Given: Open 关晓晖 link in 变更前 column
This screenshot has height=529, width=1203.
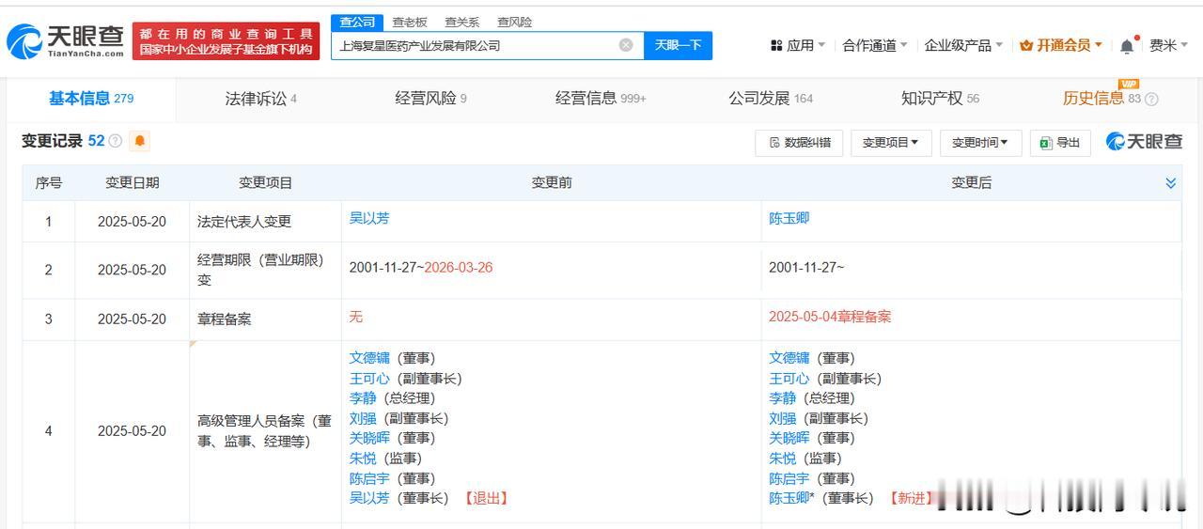Looking at the screenshot, I should click(x=369, y=438).
